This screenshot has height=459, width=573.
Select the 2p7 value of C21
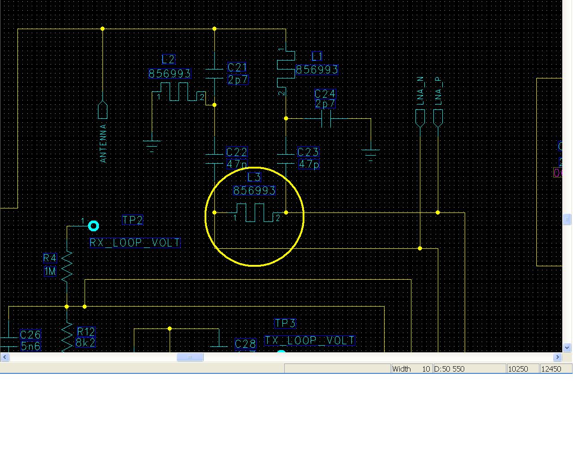238,80
